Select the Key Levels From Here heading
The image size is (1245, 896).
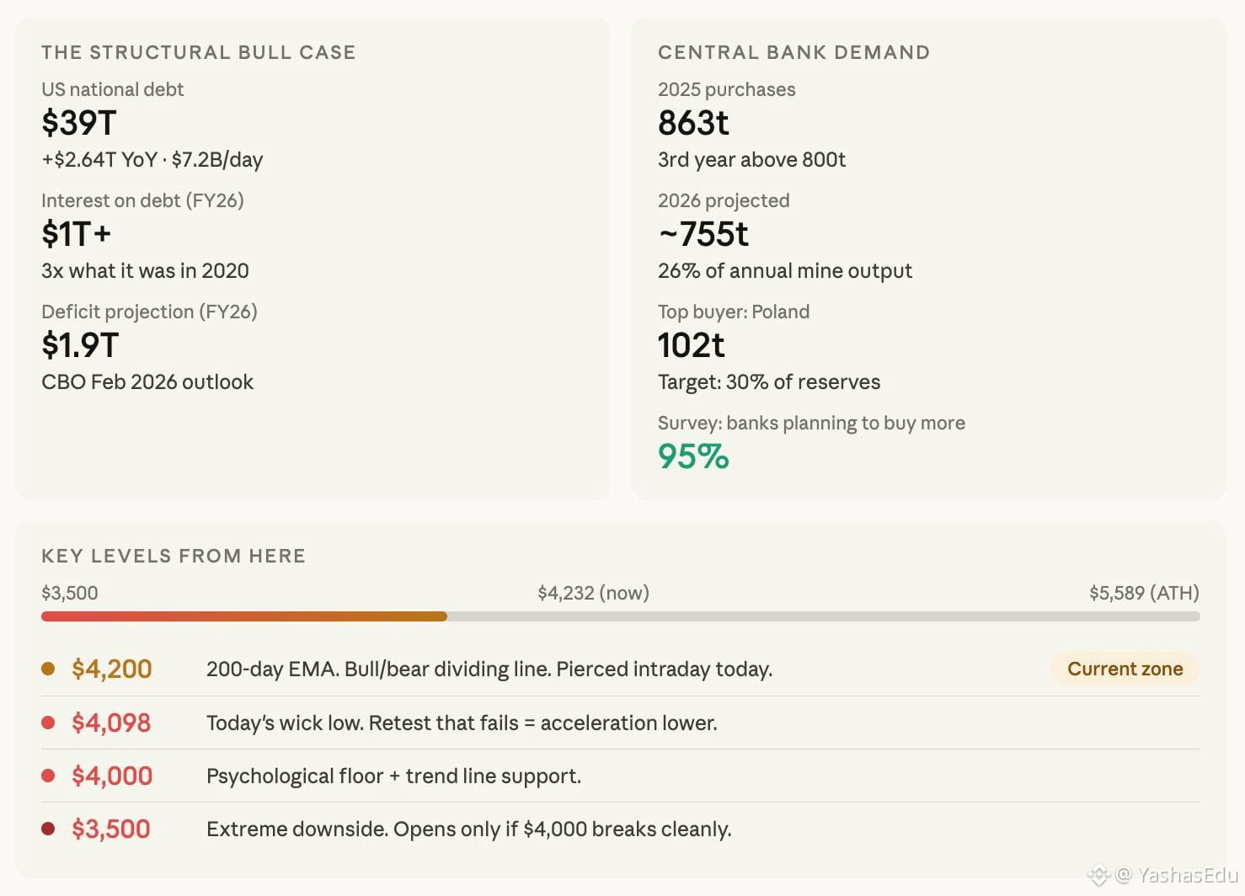[x=174, y=556]
